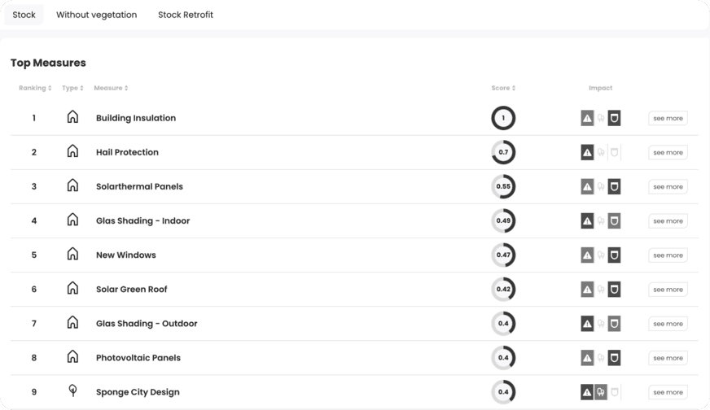Click the shield impact icon for Solar Green Roof
The width and height of the screenshot is (710, 410).
pos(614,289)
